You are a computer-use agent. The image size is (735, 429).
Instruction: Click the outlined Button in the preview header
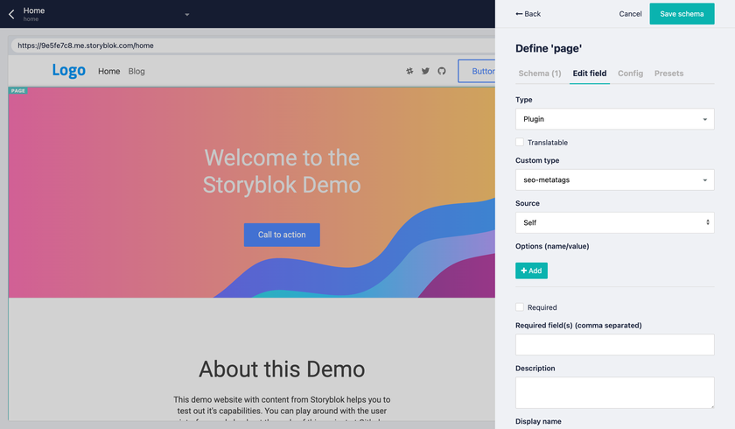point(477,71)
